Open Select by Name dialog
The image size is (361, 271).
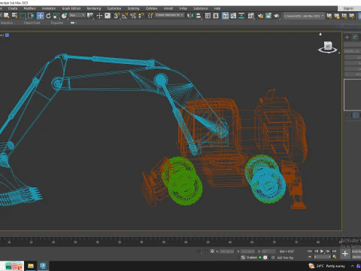click(14, 16)
